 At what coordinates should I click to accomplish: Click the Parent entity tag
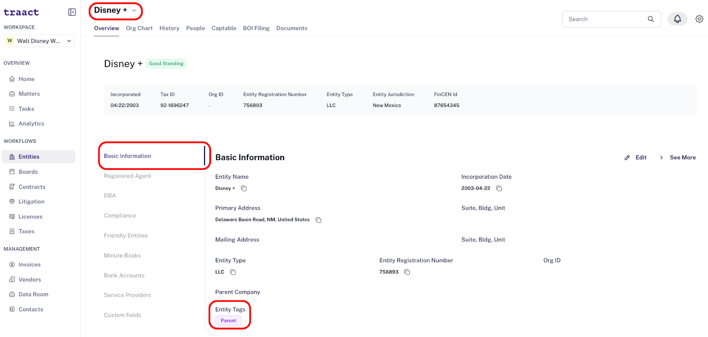228,321
